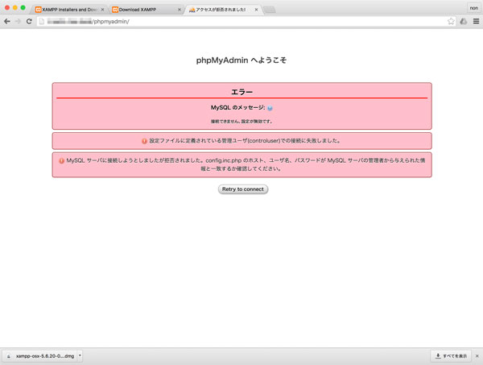Bookmark this page with the star icon
483x365 pixels.
pyautogui.click(x=451, y=21)
